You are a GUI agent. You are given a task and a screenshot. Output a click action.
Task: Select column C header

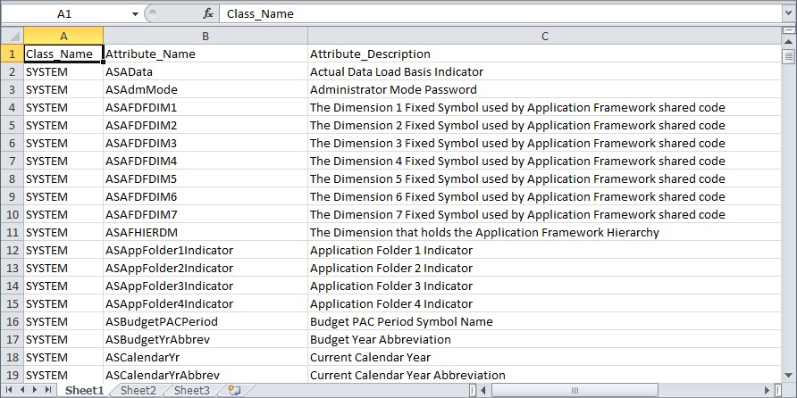(x=544, y=36)
